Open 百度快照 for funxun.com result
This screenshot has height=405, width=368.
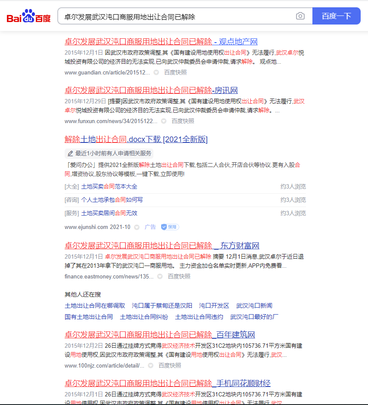[x=183, y=121]
